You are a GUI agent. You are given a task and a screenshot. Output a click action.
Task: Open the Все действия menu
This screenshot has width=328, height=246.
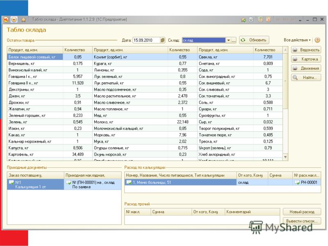pos(297,40)
